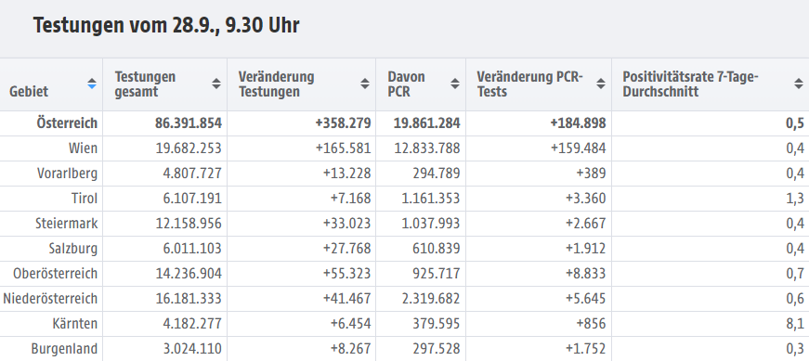Click Niederösterreich PCR count 2.319.682 cell
This screenshot has height=361, width=809.
421,299
